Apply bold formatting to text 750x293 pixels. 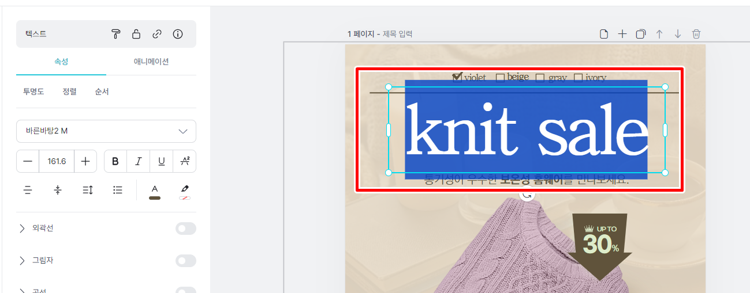(x=115, y=161)
